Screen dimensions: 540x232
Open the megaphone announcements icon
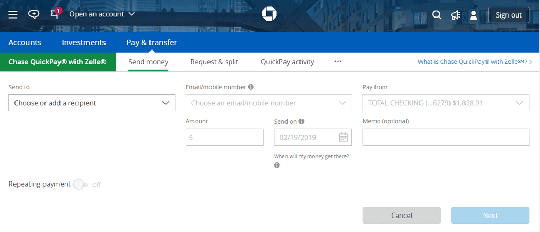click(456, 15)
